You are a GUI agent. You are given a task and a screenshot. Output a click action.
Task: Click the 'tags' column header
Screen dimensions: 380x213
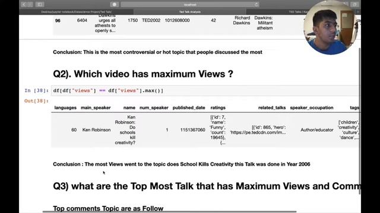tap(354, 108)
